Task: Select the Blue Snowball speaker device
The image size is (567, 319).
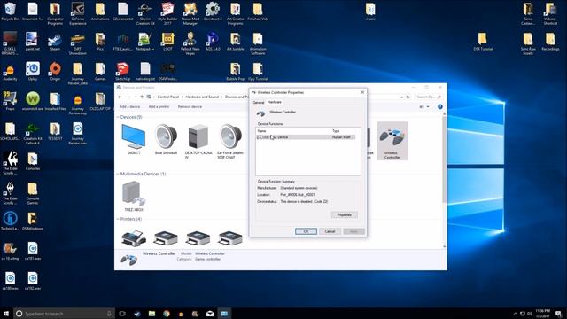Action: click(x=166, y=140)
